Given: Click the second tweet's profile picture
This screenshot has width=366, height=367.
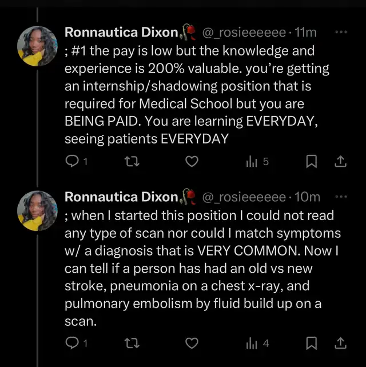Looking at the screenshot, I should [38, 210].
